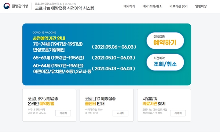Click the date range 2021.05.13 ~ 06.03
220x134 pixels.
[x=113, y=68]
